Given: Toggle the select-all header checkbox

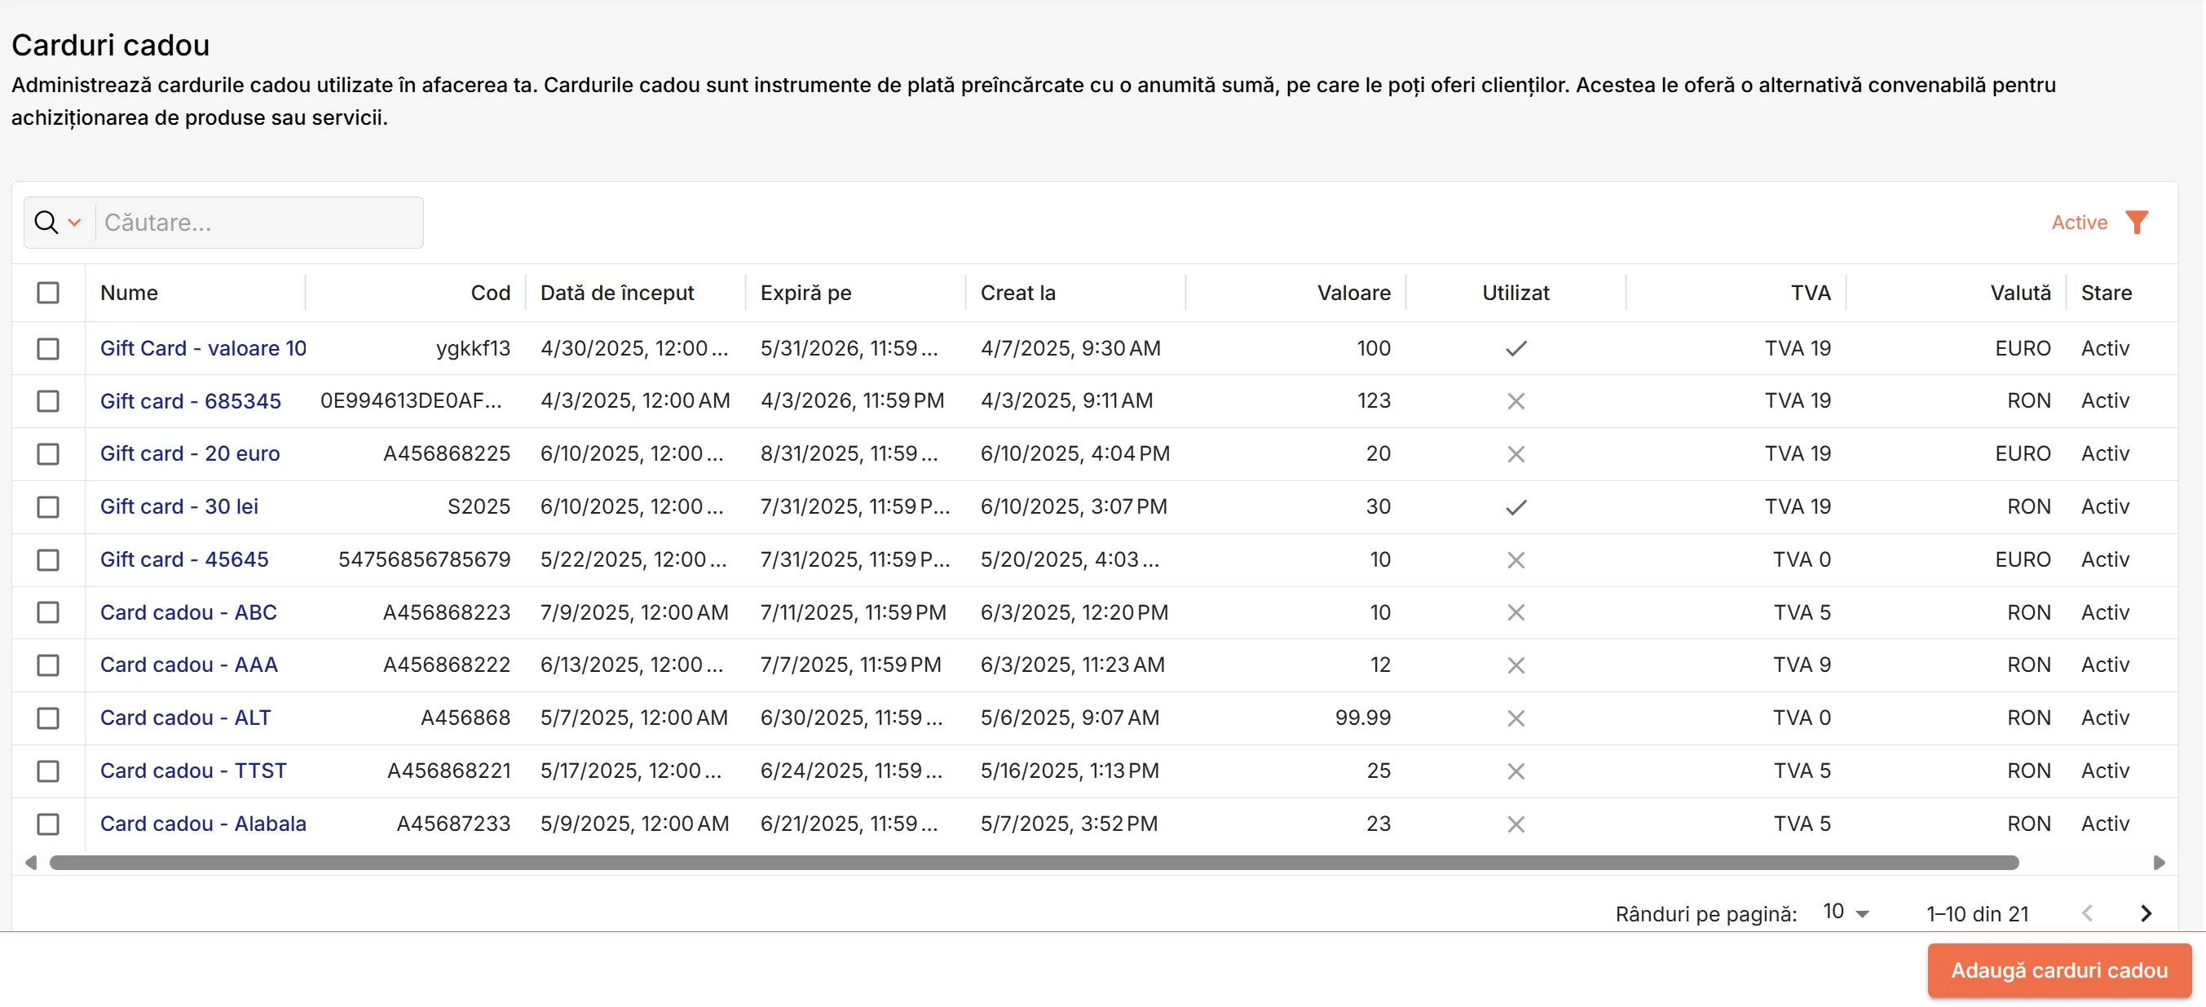Looking at the screenshot, I should [48, 293].
